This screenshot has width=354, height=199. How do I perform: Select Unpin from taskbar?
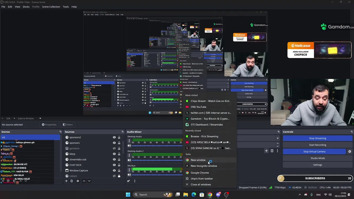click(x=210, y=179)
